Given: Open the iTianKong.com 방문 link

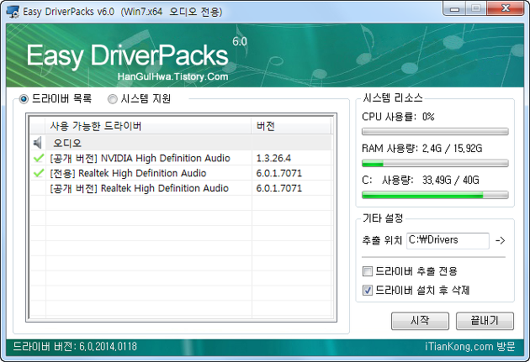Looking at the screenshot, I should (x=469, y=347).
